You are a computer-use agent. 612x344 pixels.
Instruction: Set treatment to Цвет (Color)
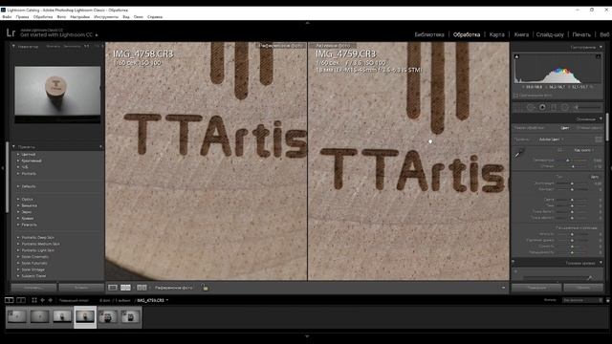(x=564, y=128)
